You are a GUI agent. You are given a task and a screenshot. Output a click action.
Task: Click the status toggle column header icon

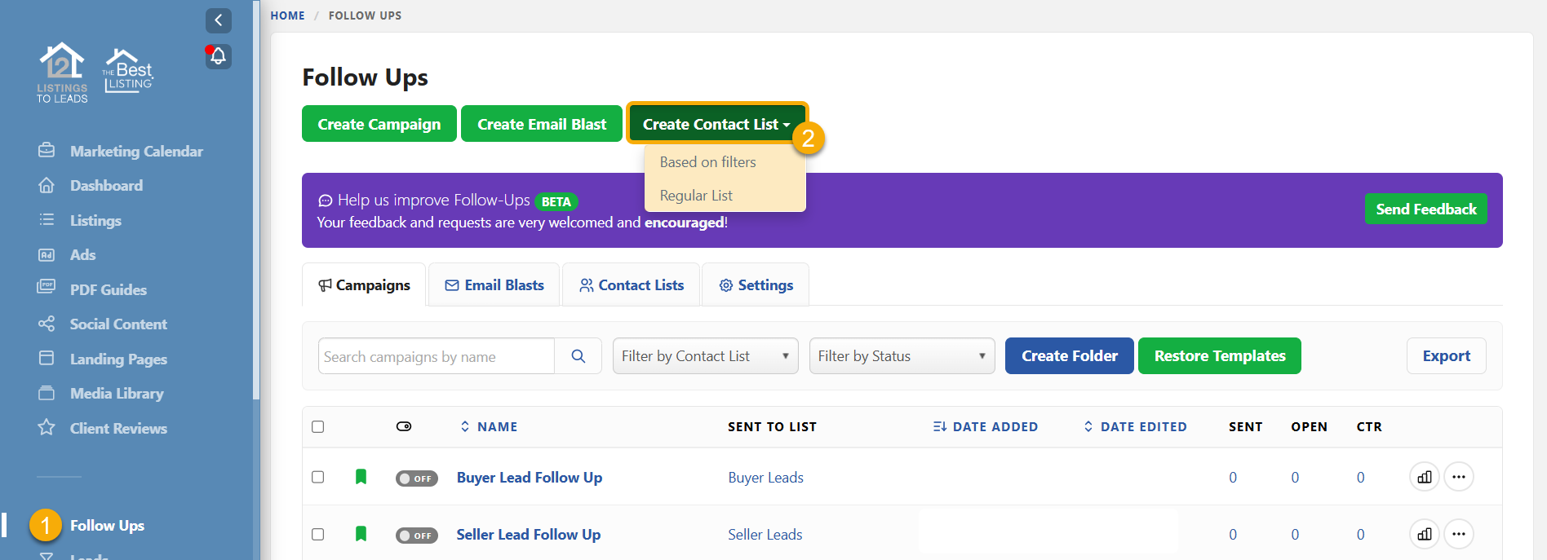click(404, 426)
